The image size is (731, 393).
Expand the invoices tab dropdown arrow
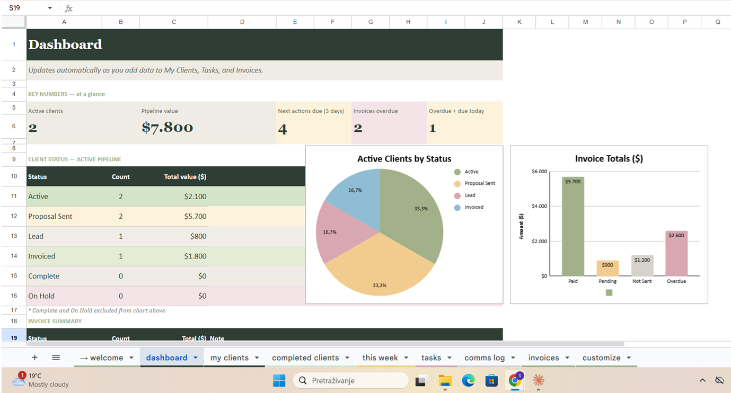coord(567,358)
